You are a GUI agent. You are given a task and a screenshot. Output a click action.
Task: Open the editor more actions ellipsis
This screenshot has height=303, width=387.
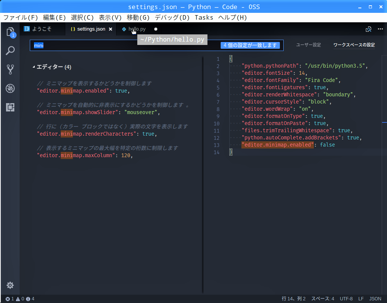click(x=380, y=29)
